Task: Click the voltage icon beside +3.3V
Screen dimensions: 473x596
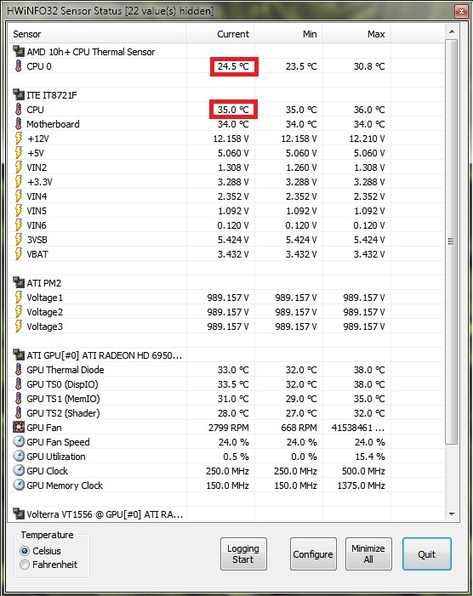Action: click(x=18, y=181)
